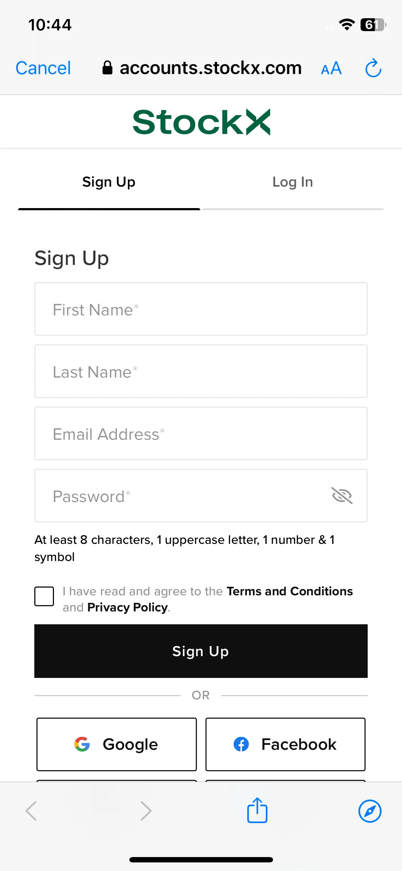402x871 pixels.
Task: Toggle password visibility eye icon
Action: point(342,496)
